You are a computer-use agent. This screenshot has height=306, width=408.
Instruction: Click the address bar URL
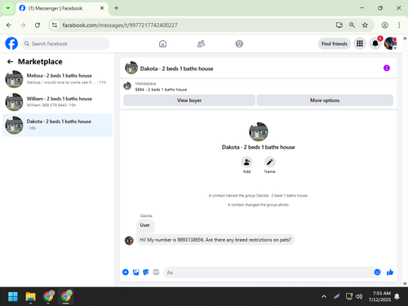coord(120,25)
